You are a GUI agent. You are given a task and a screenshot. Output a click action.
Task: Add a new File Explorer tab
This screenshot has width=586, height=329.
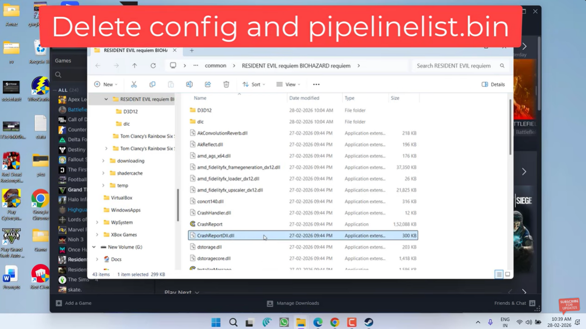192,50
